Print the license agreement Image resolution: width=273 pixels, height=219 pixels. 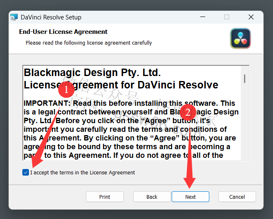pos(105,197)
